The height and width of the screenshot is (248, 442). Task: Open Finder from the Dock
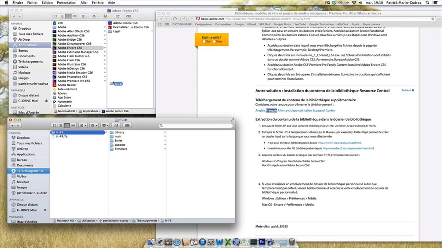click(151, 242)
